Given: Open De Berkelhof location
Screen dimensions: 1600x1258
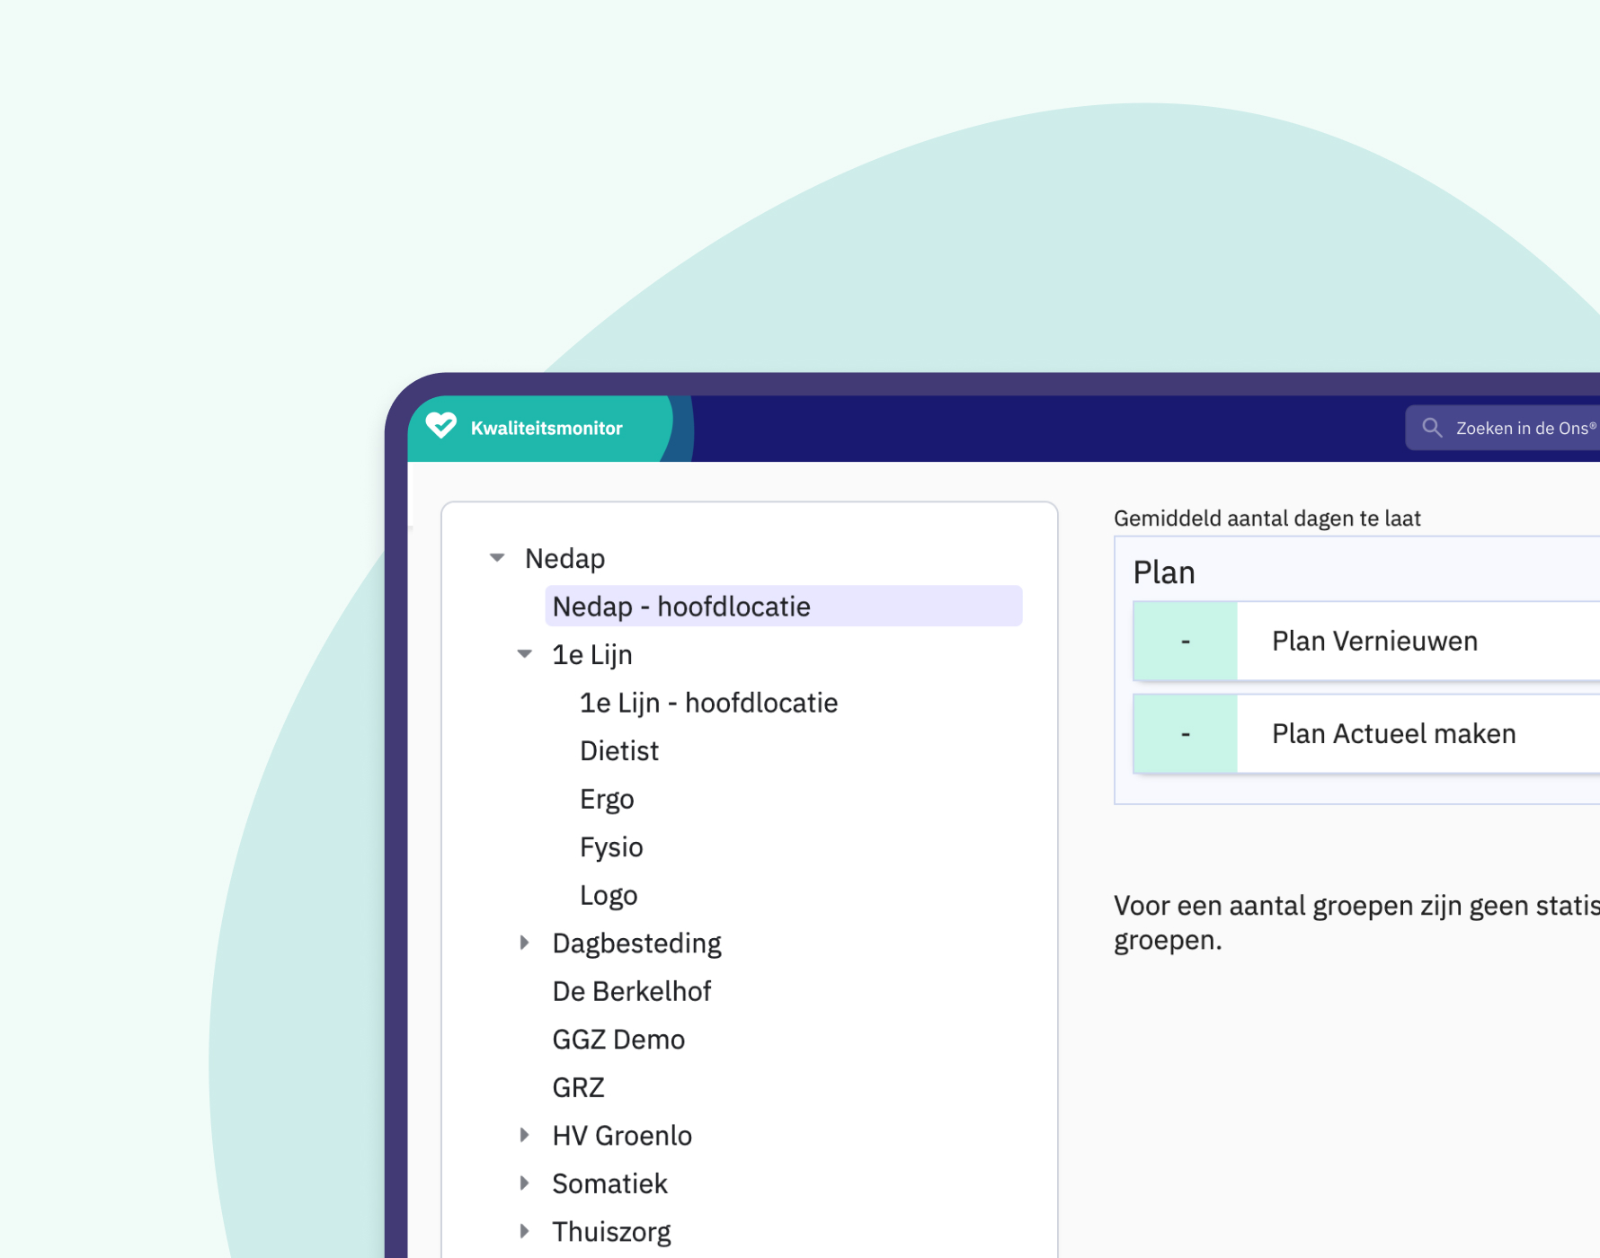Looking at the screenshot, I should click(631, 991).
